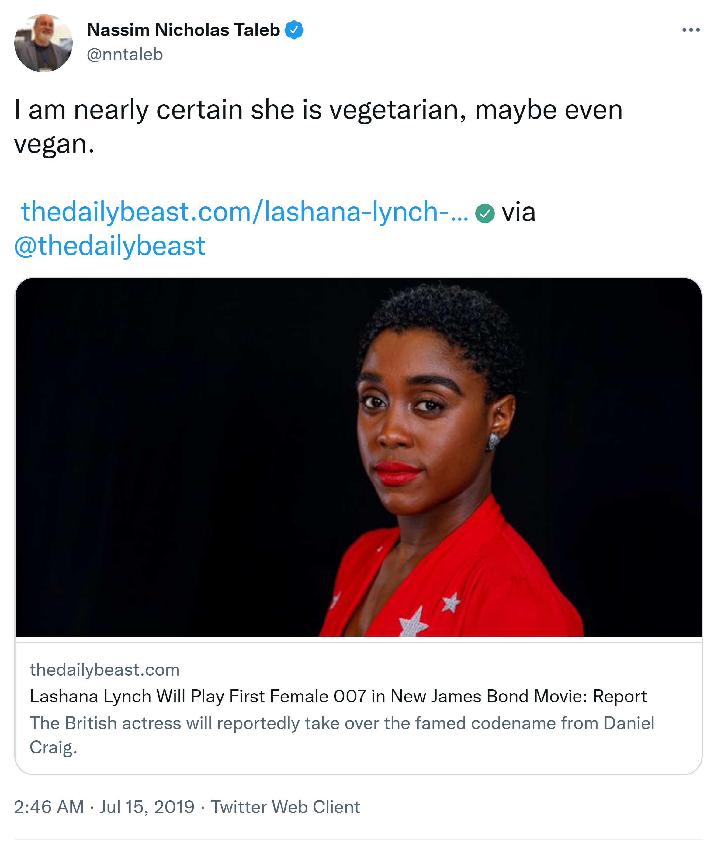This screenshot has height=845, width=714.
Task: Click the "Twitter Web Client" source label
Action: [x=285, y=807]
